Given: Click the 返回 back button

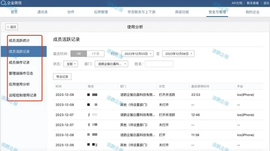Looking at the screenshot, I should [12, 27].
